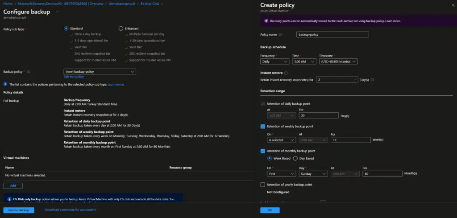This screenshot has height=218, width=457.
Task: Click the Resource group column header
Action: 180,168
